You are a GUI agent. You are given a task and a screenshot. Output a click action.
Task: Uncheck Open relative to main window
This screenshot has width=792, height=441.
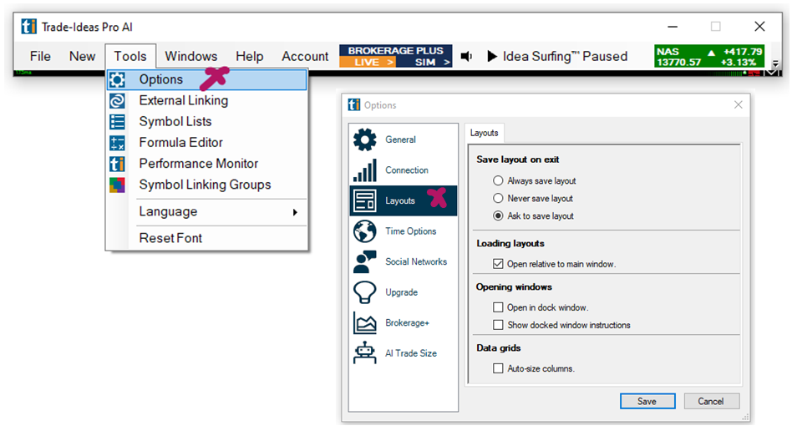499,264
